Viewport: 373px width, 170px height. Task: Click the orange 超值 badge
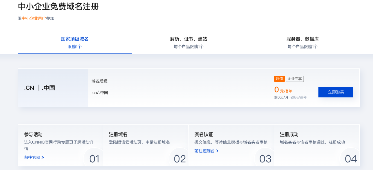(279, 79)
